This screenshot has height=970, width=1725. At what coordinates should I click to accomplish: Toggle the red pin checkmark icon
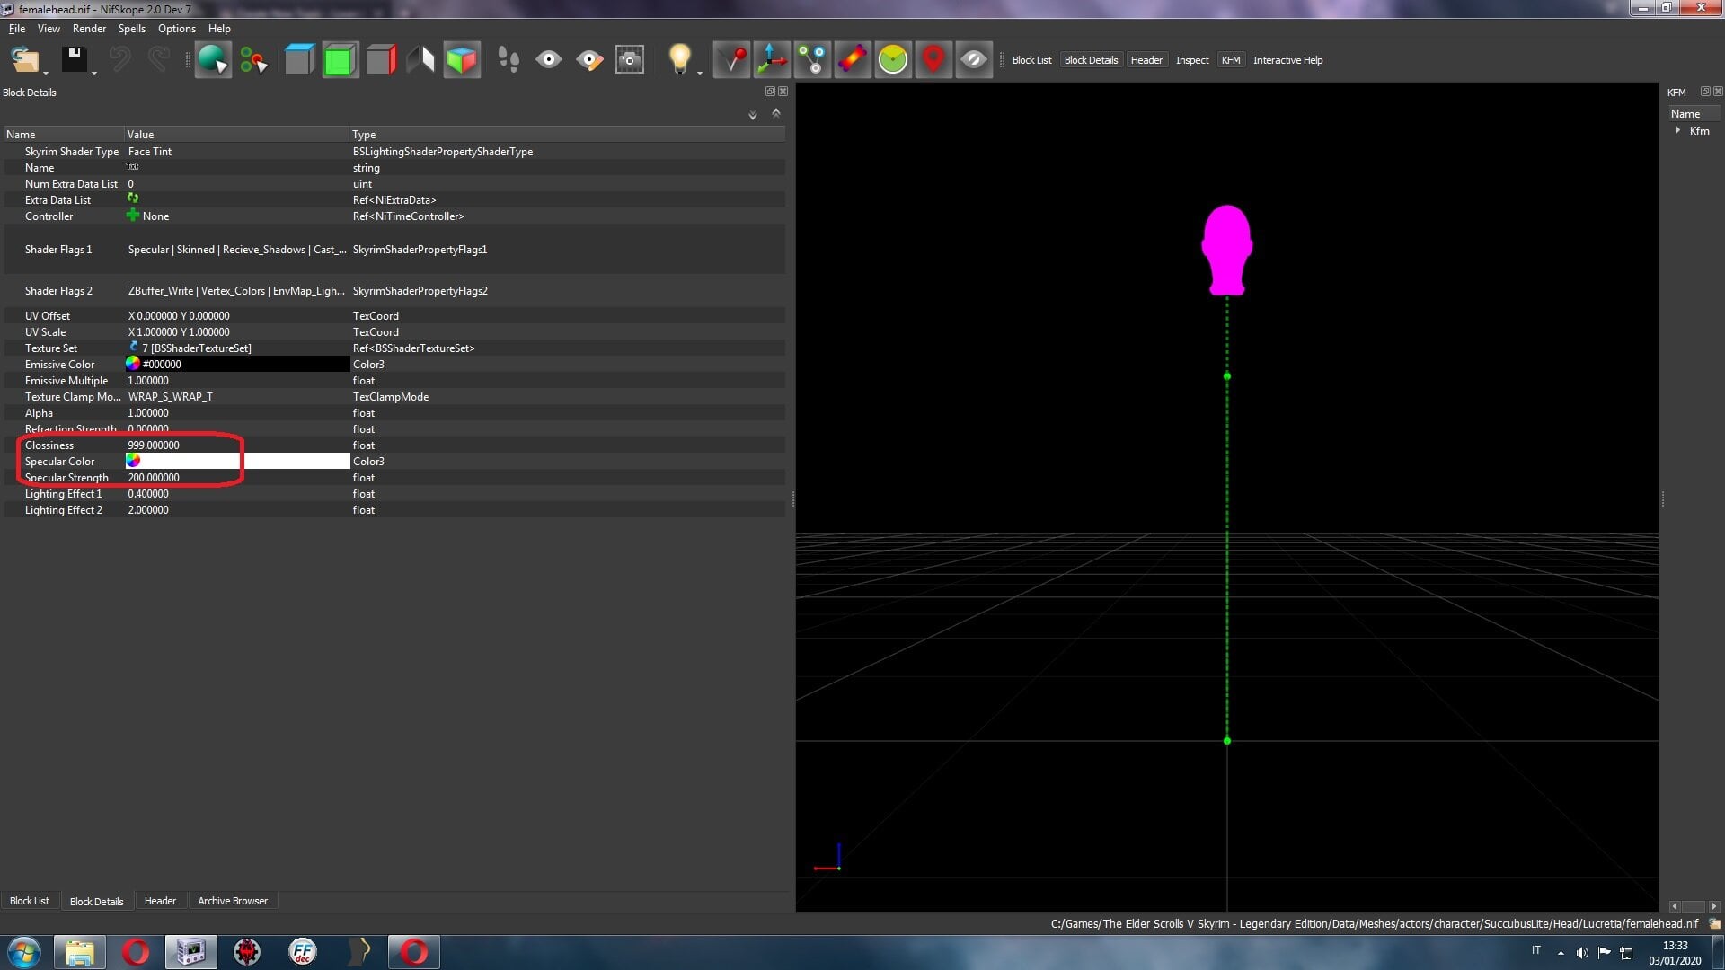point(732,60)
